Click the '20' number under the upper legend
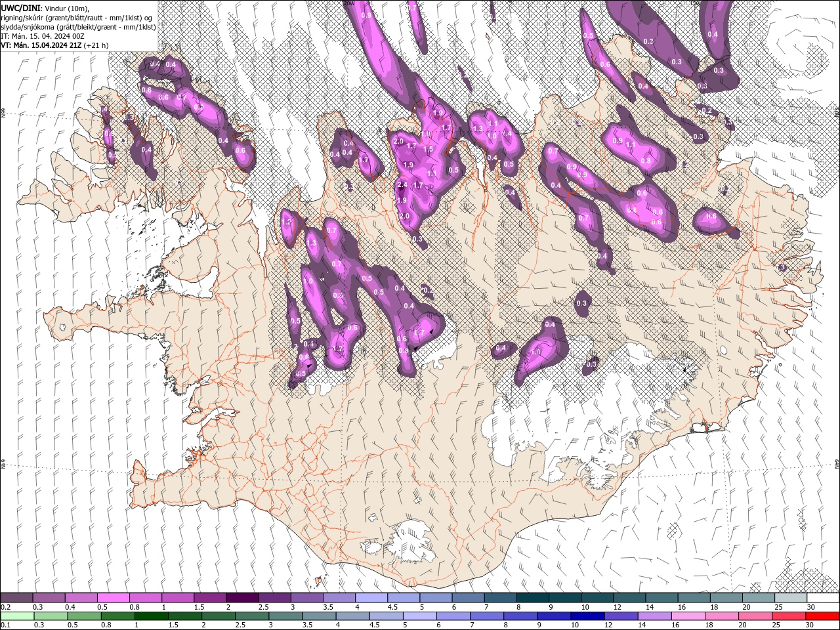The image size is (840, 630). coord(746,607)
